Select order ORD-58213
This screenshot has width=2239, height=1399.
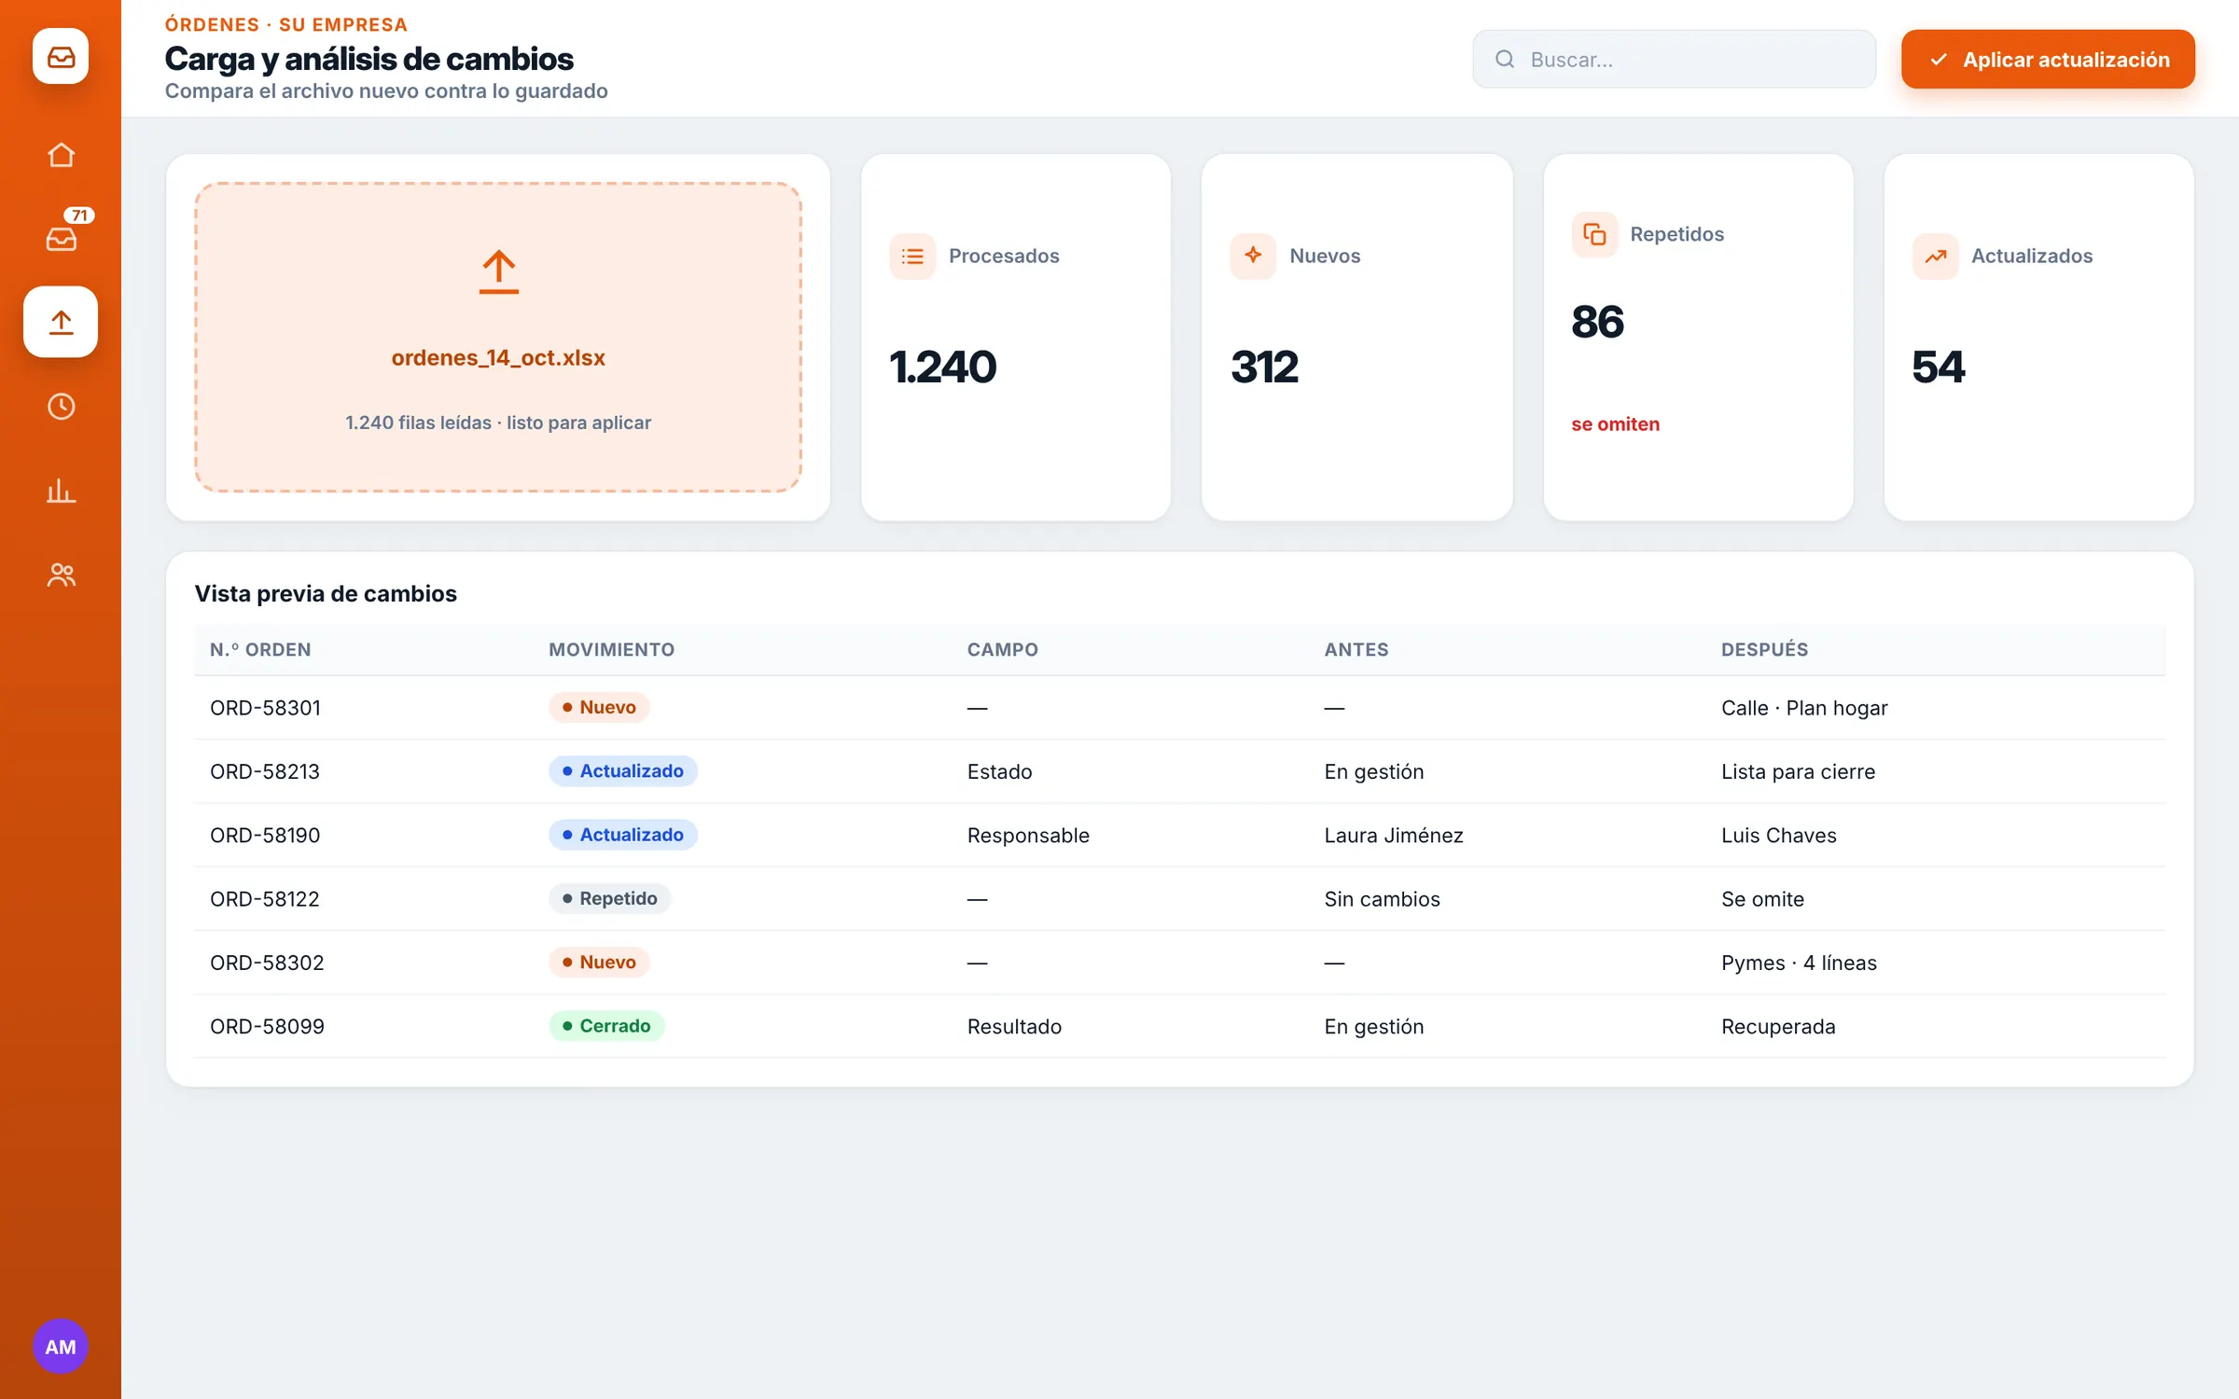pos(265,771)
